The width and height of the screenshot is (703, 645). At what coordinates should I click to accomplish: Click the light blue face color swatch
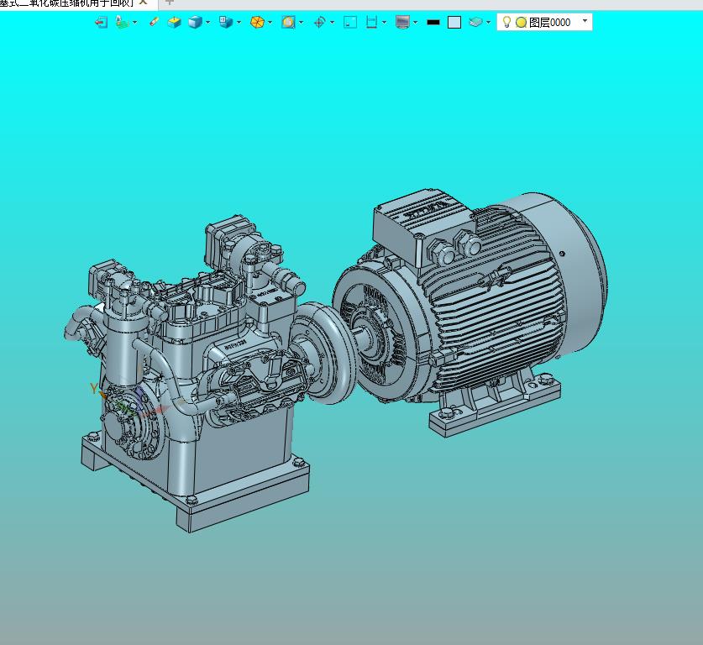pyautogui.click(x=454, y=23)
